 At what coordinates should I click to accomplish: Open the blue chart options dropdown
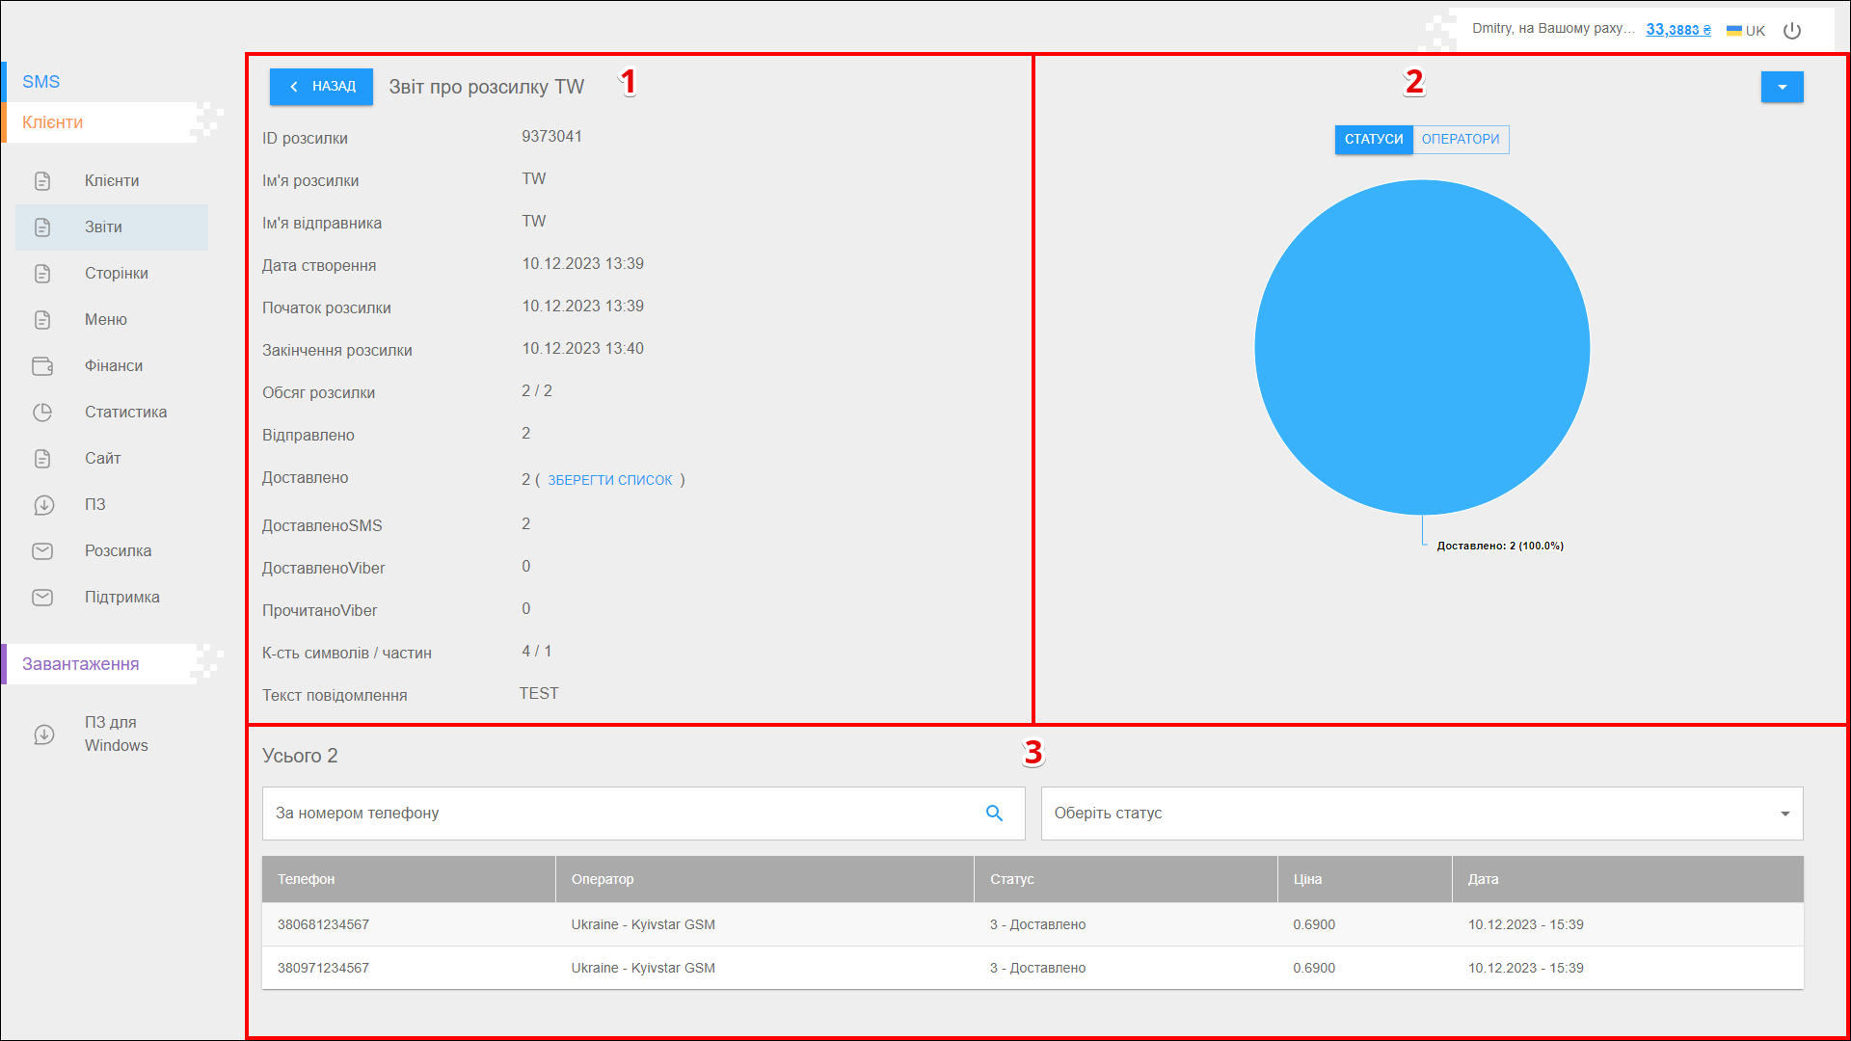coord(1782,87)
